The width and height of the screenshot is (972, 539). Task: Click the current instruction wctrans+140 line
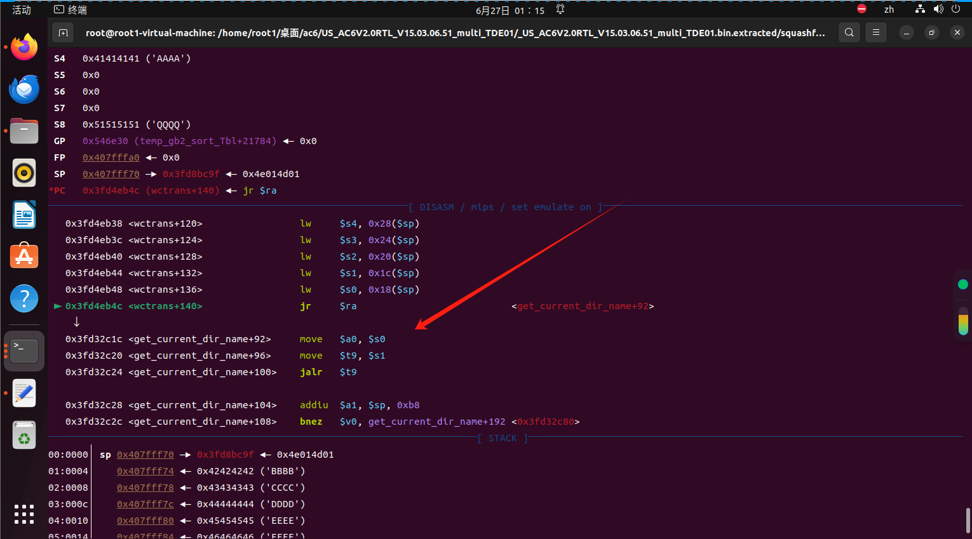tap(354, 306)
